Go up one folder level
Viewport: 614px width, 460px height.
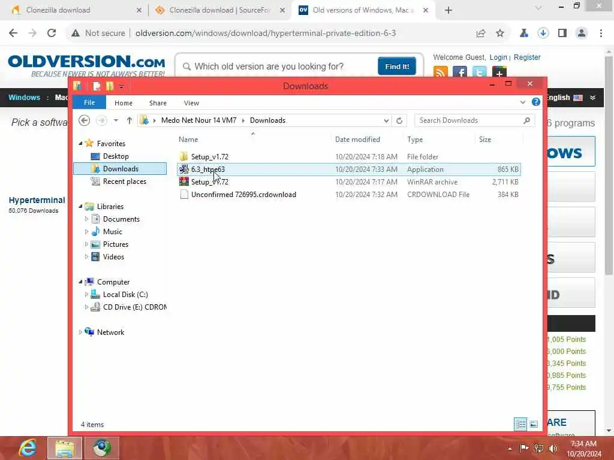coord(130,120)
